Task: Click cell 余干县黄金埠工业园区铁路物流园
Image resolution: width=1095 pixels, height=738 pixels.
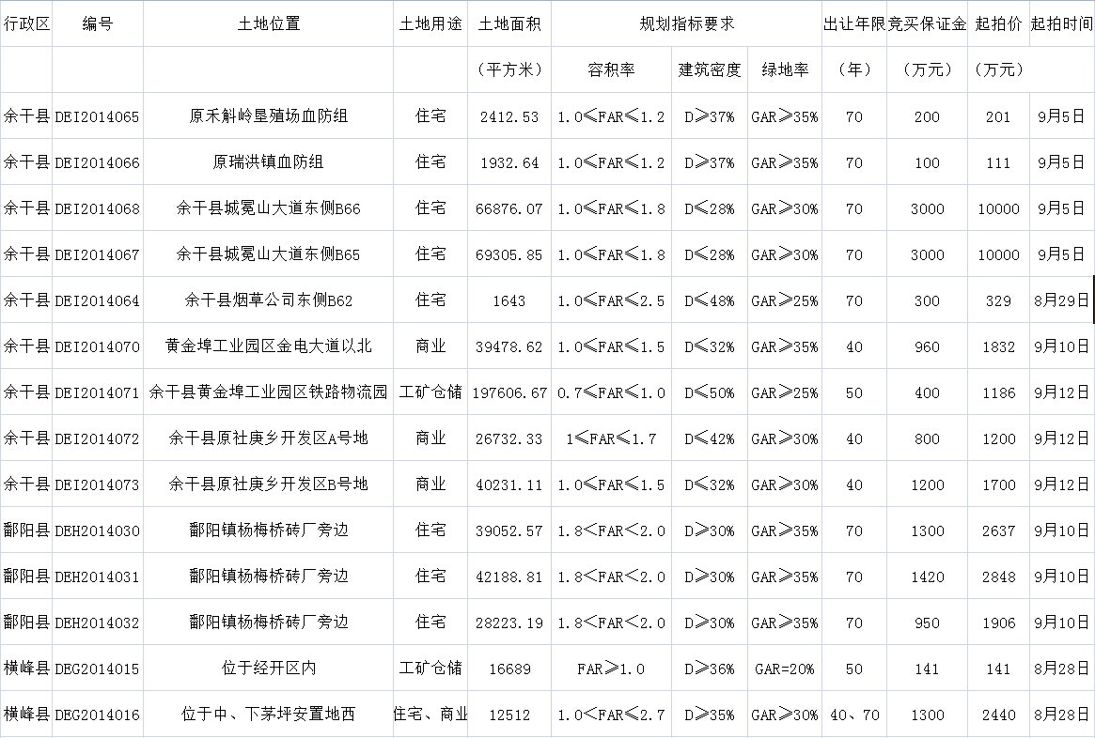Action: click(268, 392)
